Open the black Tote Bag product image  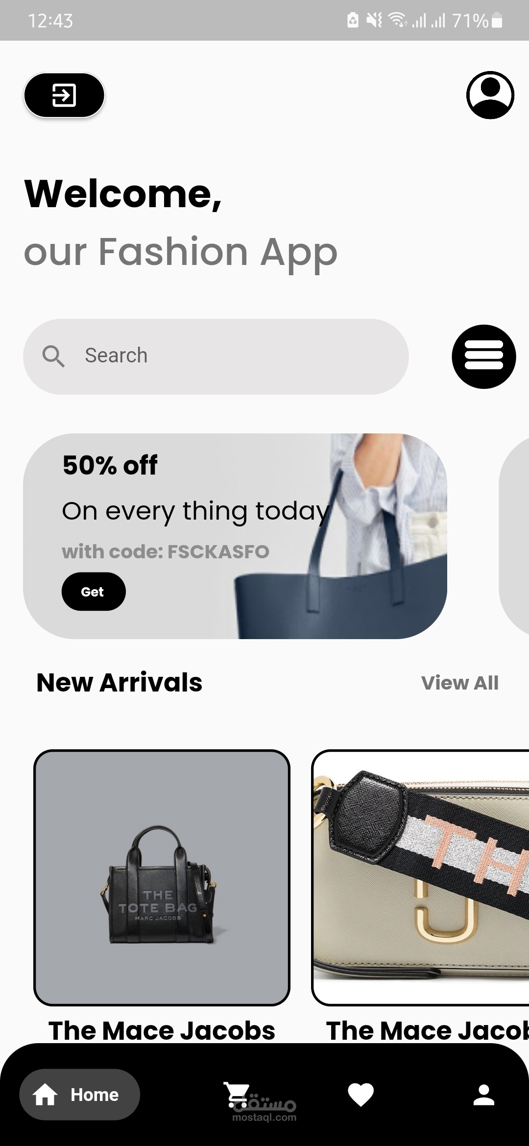click(x=162, y=878)
